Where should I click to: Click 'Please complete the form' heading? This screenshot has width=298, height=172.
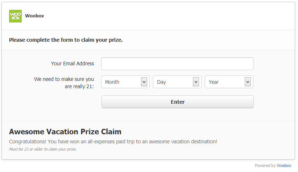pyautogui.click(x=66, y=40)
